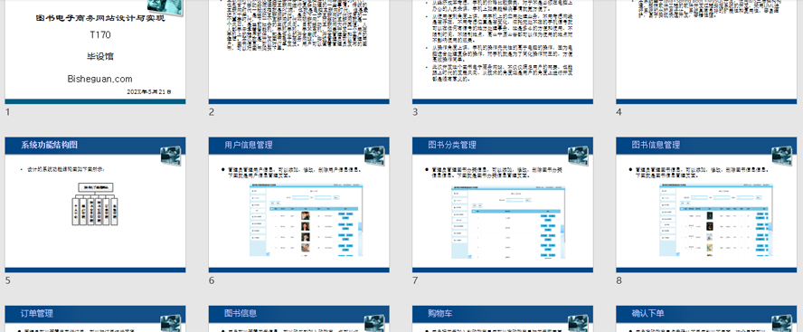Select slide thumbnail numbered 2
The image size is (803, 332).
[298, 52]
